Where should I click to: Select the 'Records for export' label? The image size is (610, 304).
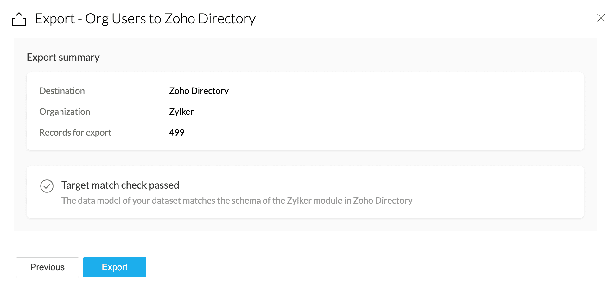coord(75,132)
